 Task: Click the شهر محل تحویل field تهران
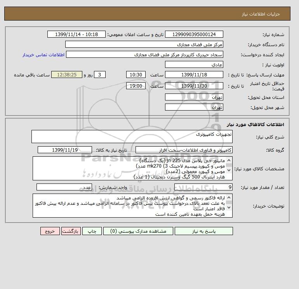coord(194,107)
